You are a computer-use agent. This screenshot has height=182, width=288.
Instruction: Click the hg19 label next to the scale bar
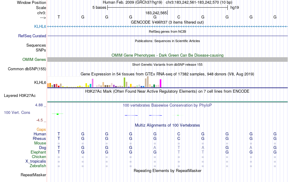coord(235,8)
